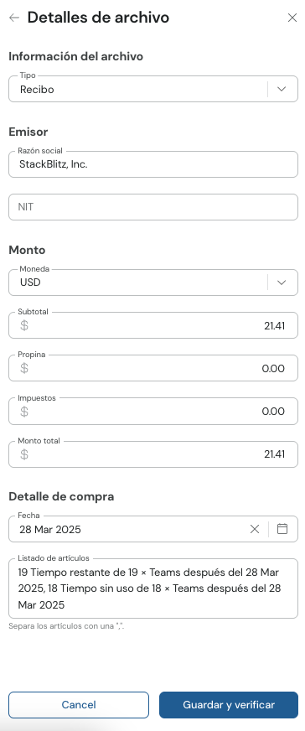Click the Subtotal amount field
The width and height of the screenshot is (305, 731).
[x=153, y=325]
